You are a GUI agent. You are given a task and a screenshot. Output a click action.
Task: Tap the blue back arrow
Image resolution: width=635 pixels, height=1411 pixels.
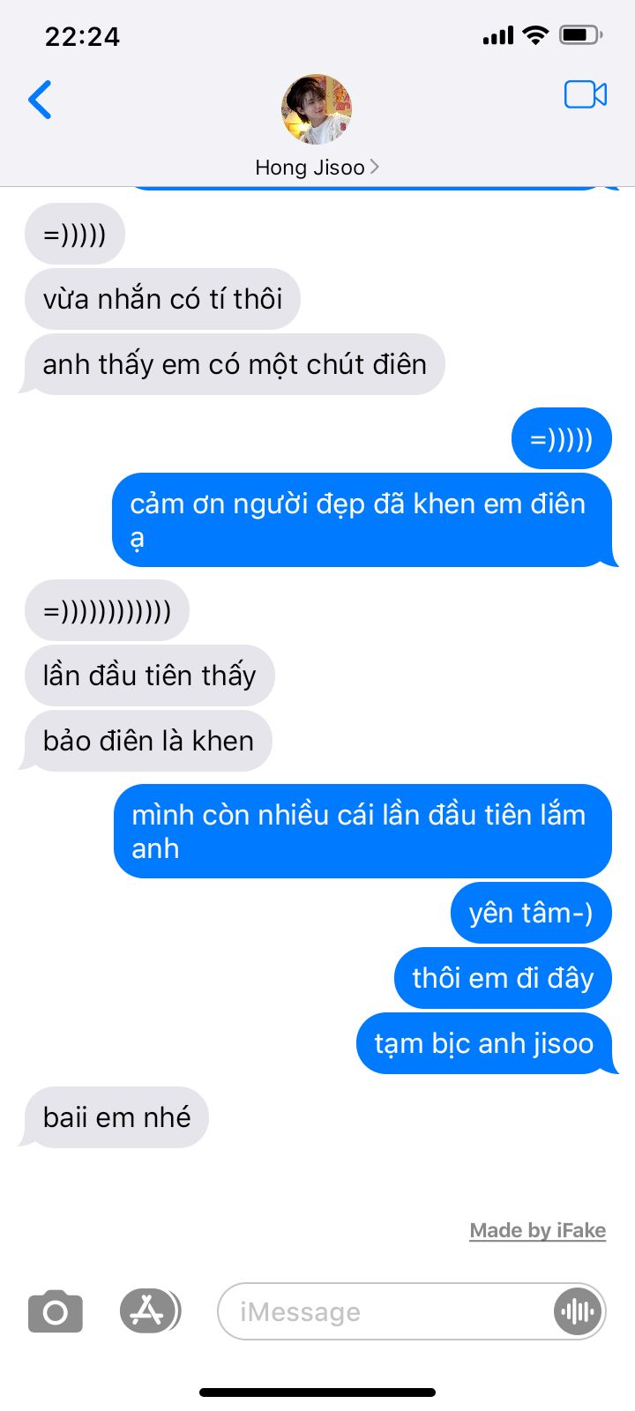(41, 99)
